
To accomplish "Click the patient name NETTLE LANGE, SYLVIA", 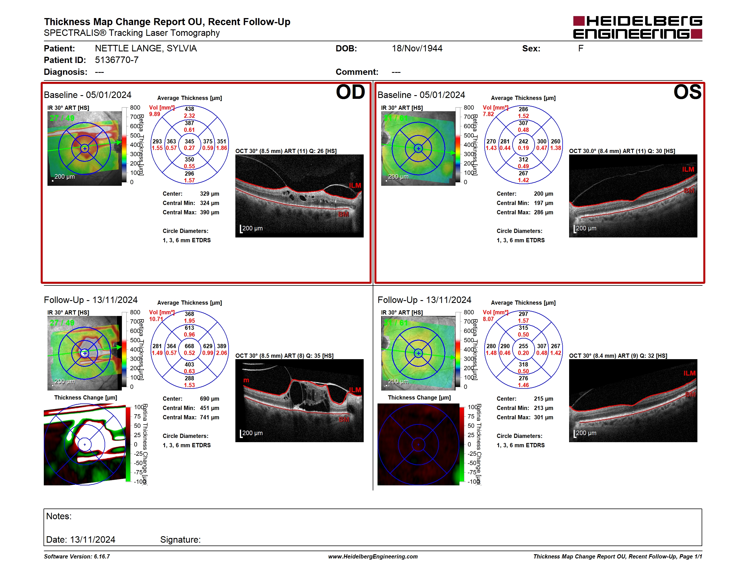I will tap(146, 49).
